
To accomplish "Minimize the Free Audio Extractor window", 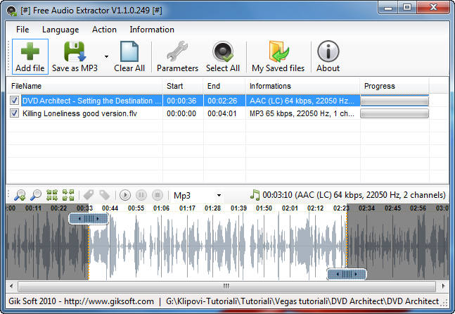I will (x=388, y=8).
